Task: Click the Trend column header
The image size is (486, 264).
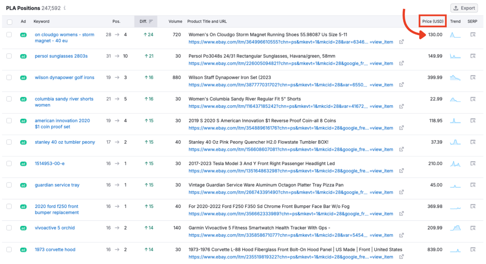Action: 455,21
